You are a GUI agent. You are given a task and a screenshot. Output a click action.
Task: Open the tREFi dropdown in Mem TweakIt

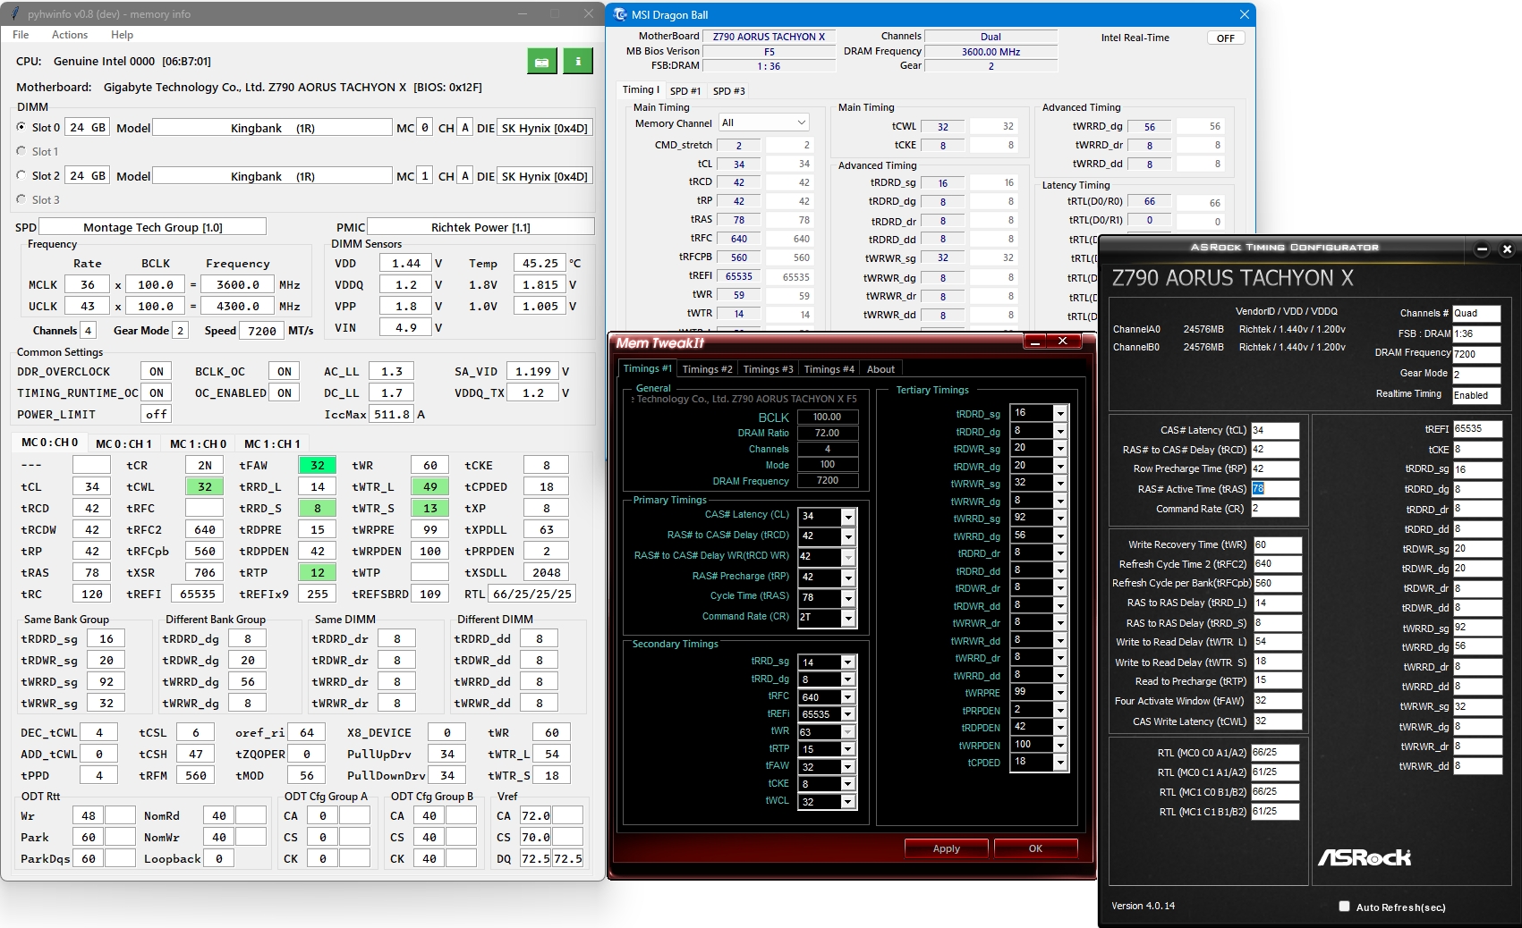(848, 714)
